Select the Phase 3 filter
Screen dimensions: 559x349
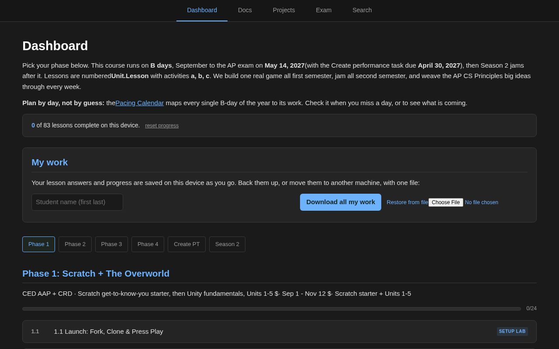(x=111, y=244)
